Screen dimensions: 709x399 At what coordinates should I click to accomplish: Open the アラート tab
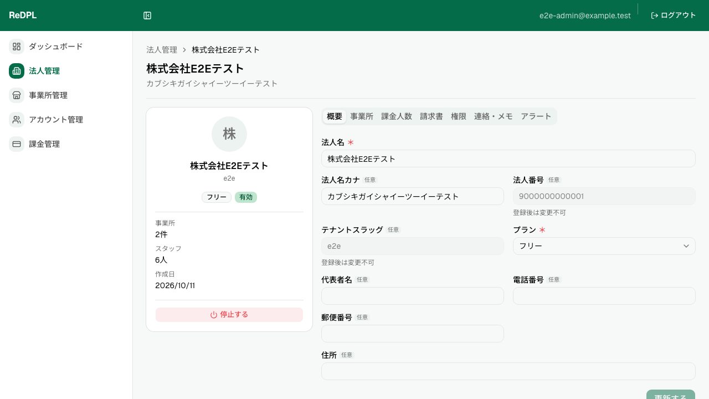[x=536, y=116]
